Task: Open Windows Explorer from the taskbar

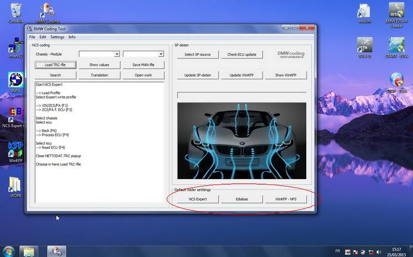Action: (x=29, y=251)
